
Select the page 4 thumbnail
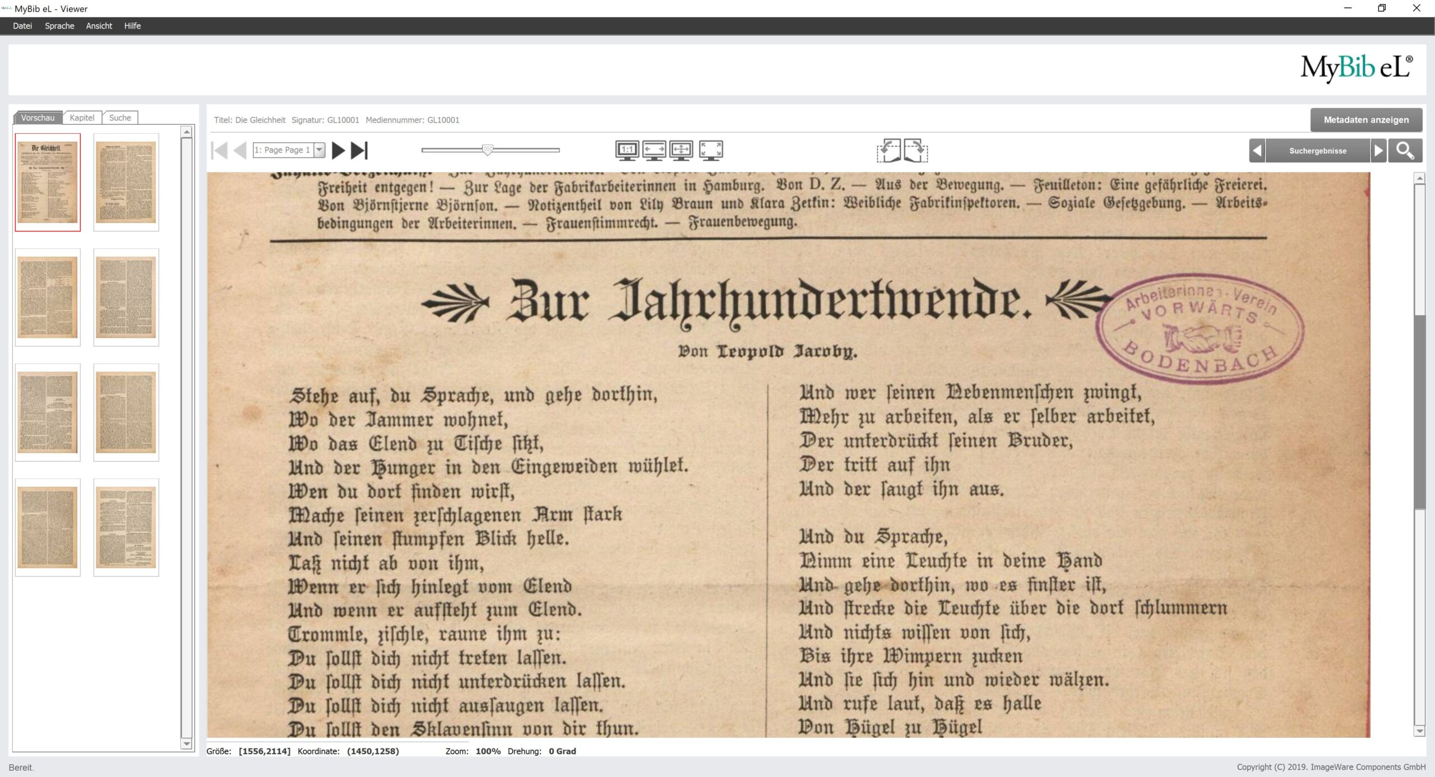point(126,297)
